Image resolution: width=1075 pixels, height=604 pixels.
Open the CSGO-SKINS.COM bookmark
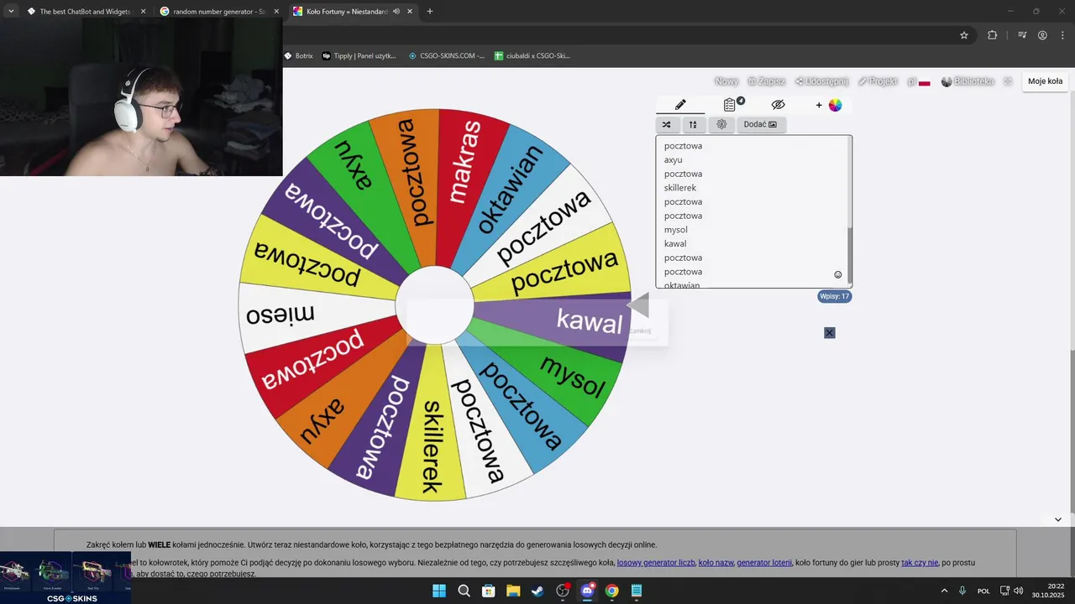point(447,56)
